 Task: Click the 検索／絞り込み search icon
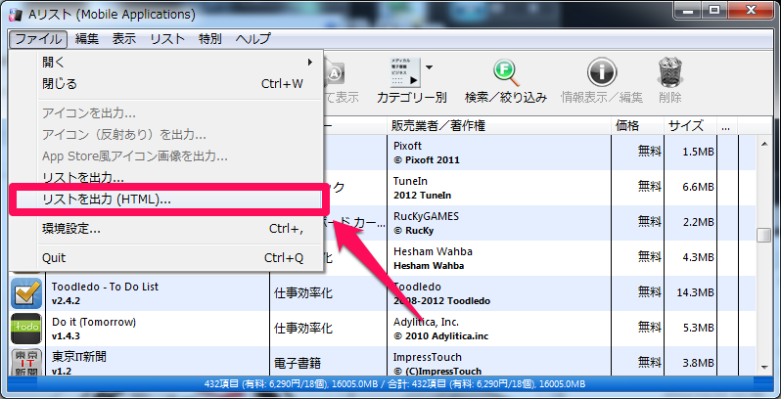pyautogui.click(x=506, y=73)
